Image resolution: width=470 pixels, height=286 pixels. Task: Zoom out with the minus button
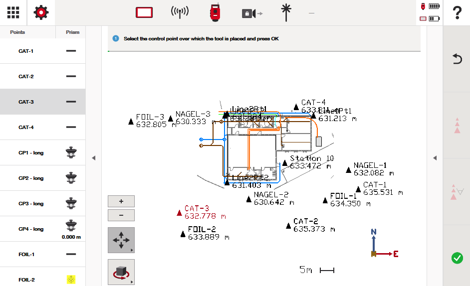[121, 215]
